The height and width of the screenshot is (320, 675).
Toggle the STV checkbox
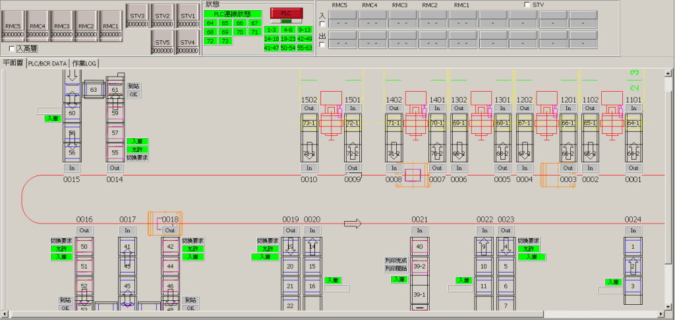[x=526, y=5]
